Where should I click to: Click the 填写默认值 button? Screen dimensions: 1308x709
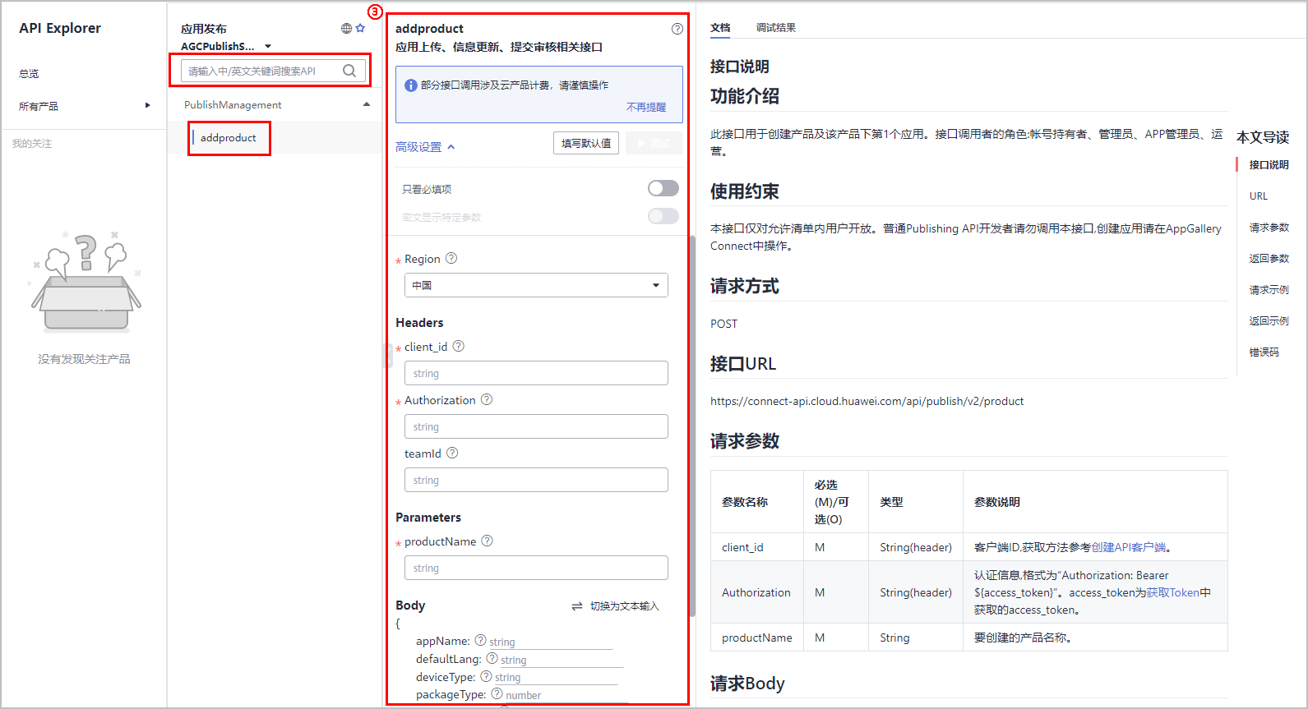(x=586, y=143)
